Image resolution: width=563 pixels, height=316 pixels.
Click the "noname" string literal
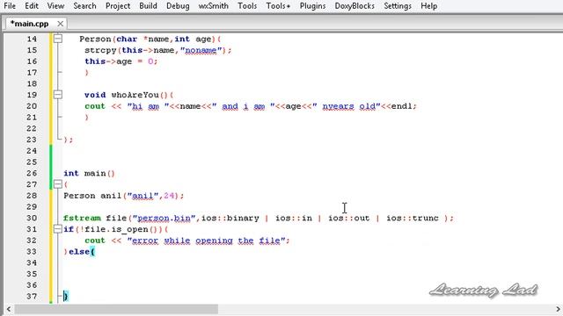[201, 50]
